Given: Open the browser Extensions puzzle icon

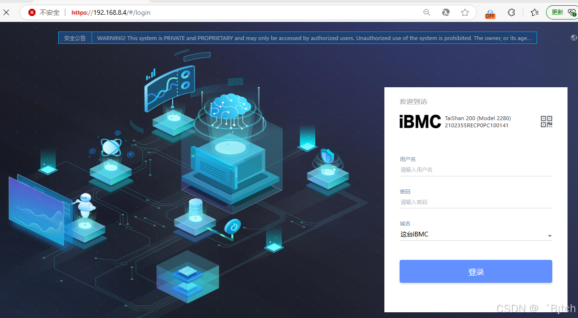Looking at the screenshot, I should (511, 13).
